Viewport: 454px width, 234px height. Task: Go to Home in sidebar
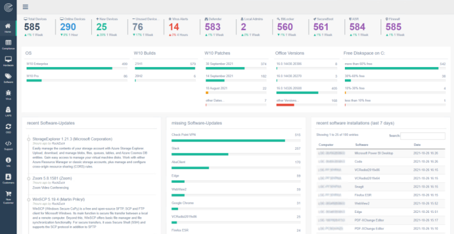click(x=8, y=28)
